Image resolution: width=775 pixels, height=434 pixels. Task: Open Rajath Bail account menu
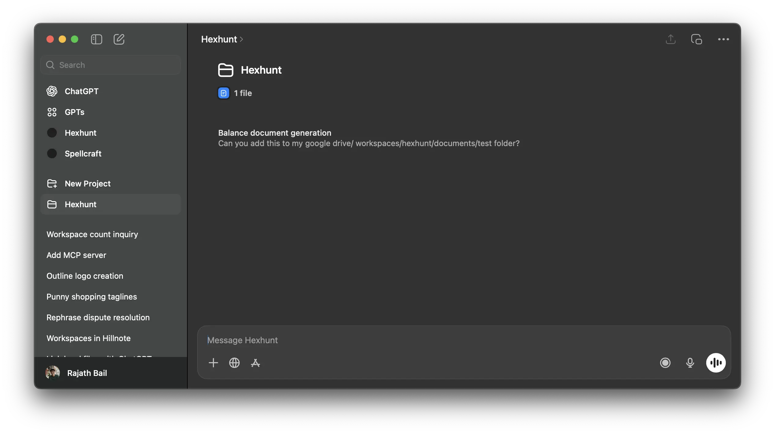point(87,373)
